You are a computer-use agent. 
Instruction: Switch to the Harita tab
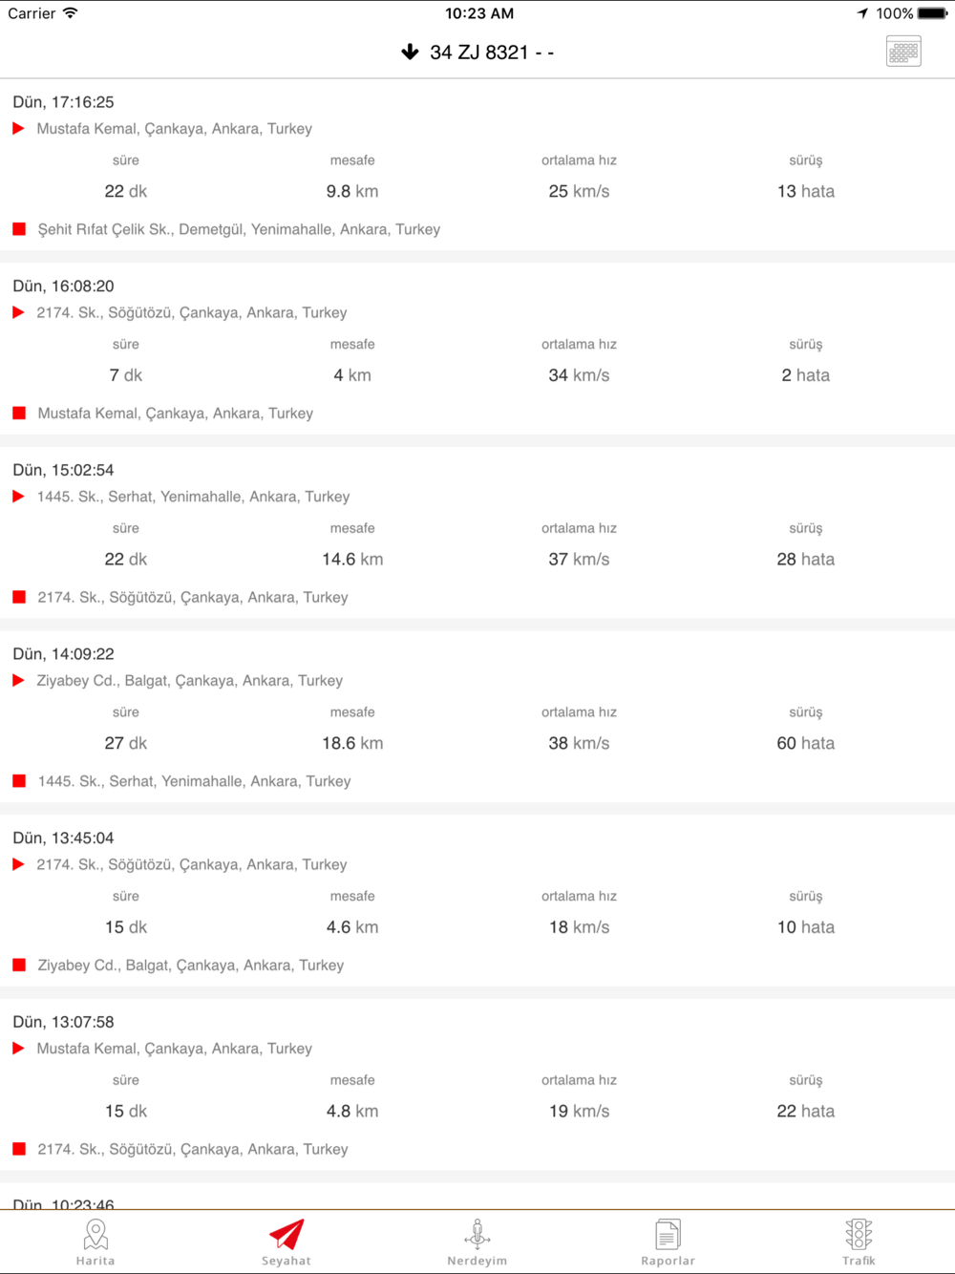(95, 1242)
